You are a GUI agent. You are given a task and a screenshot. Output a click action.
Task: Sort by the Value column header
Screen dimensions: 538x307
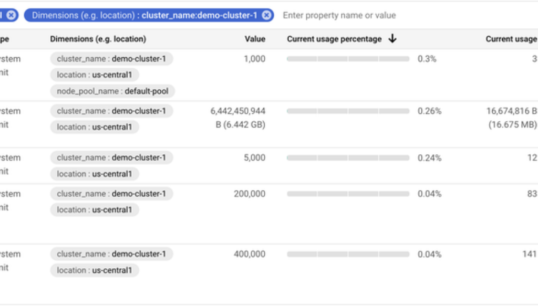pos(255,39)
